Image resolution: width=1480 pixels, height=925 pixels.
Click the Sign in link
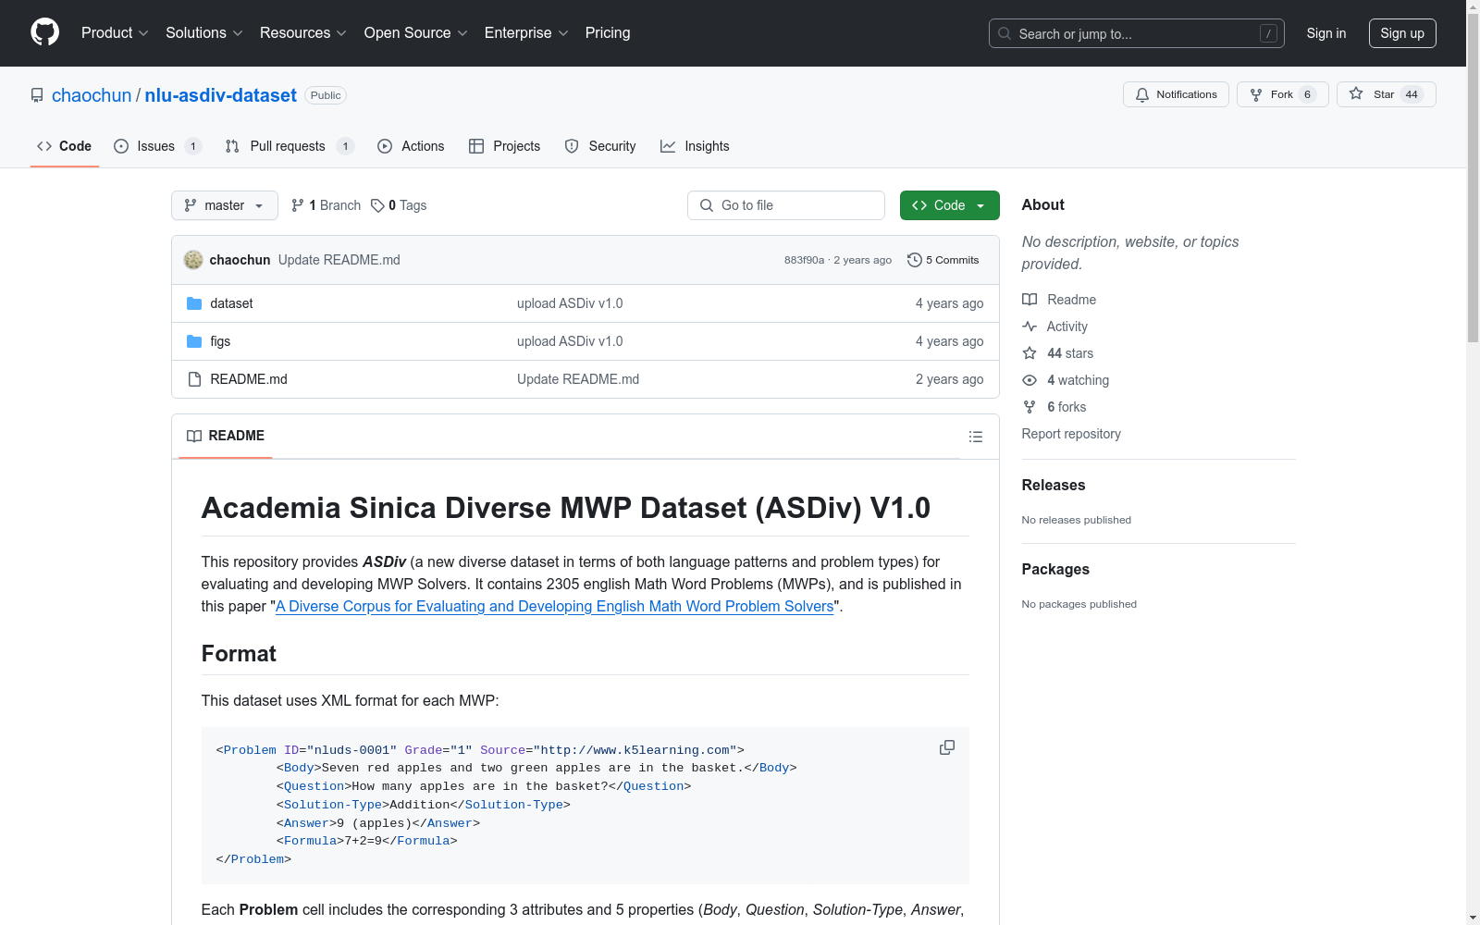(1326, 33)
